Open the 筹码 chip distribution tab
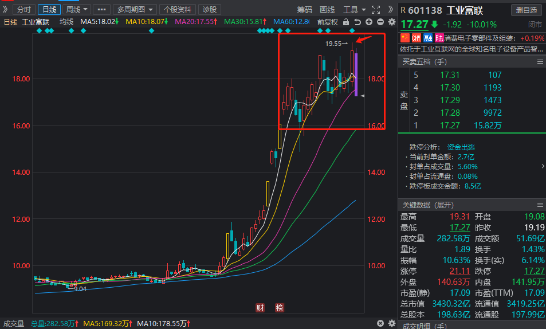Image resolution: width=546 pixels, height=329 pixels. 305,9
